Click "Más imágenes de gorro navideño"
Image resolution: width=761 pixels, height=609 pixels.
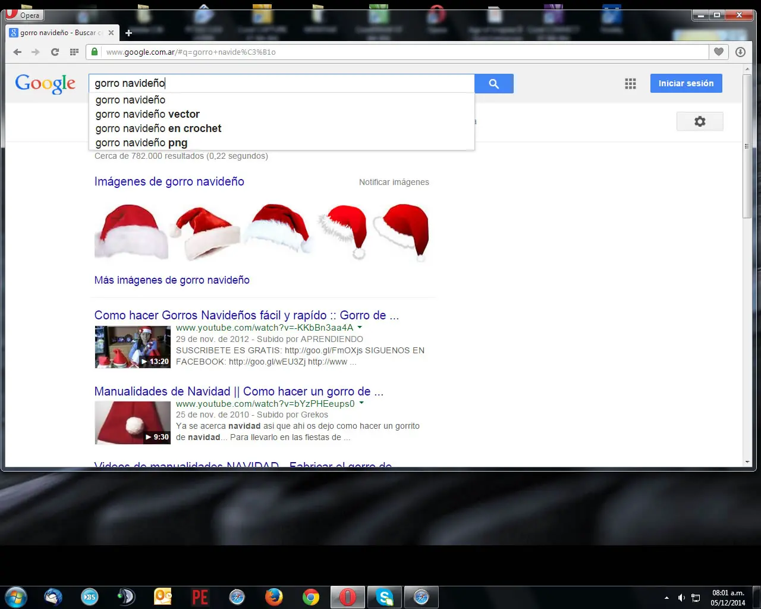pyautogui.click(x=172, y=280)
